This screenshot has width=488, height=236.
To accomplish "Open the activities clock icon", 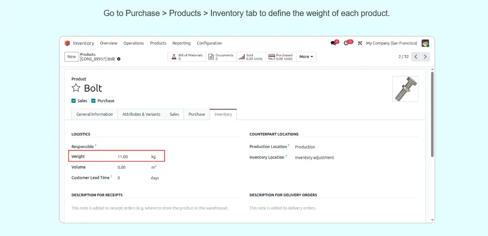I will point(347,43).
